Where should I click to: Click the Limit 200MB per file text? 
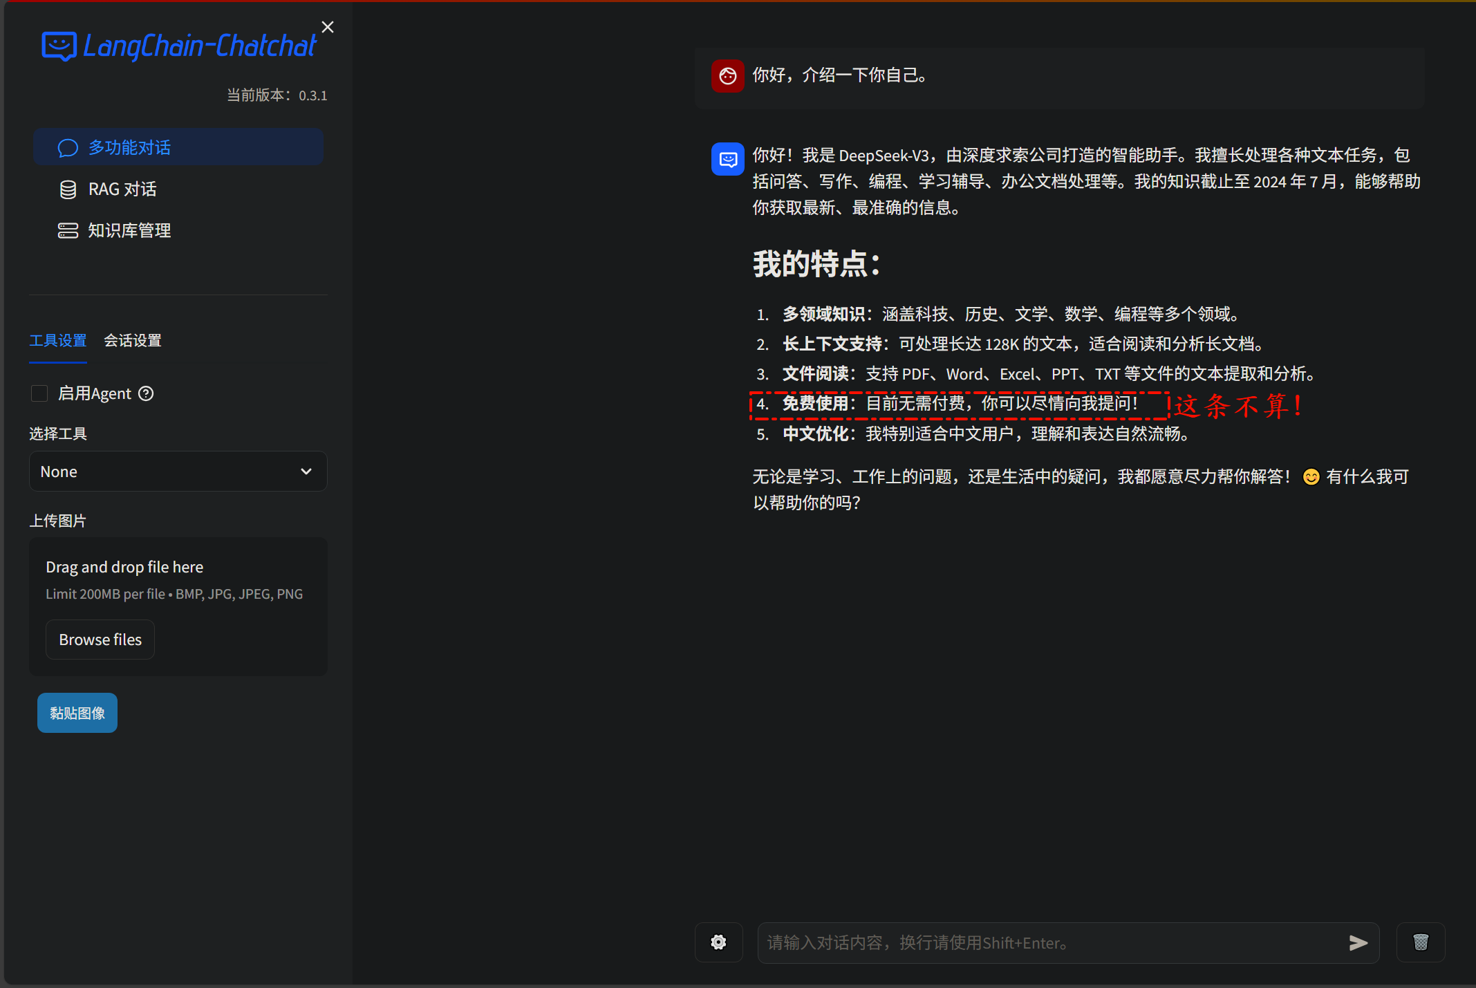tap(174, 594)
